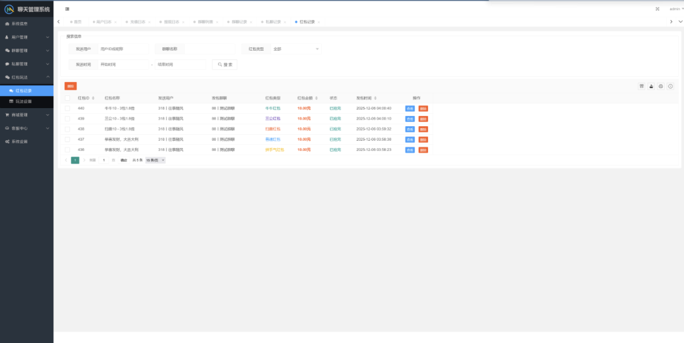
Task: Click the info icon in table toolbar
Action: (x=670, y=86)
